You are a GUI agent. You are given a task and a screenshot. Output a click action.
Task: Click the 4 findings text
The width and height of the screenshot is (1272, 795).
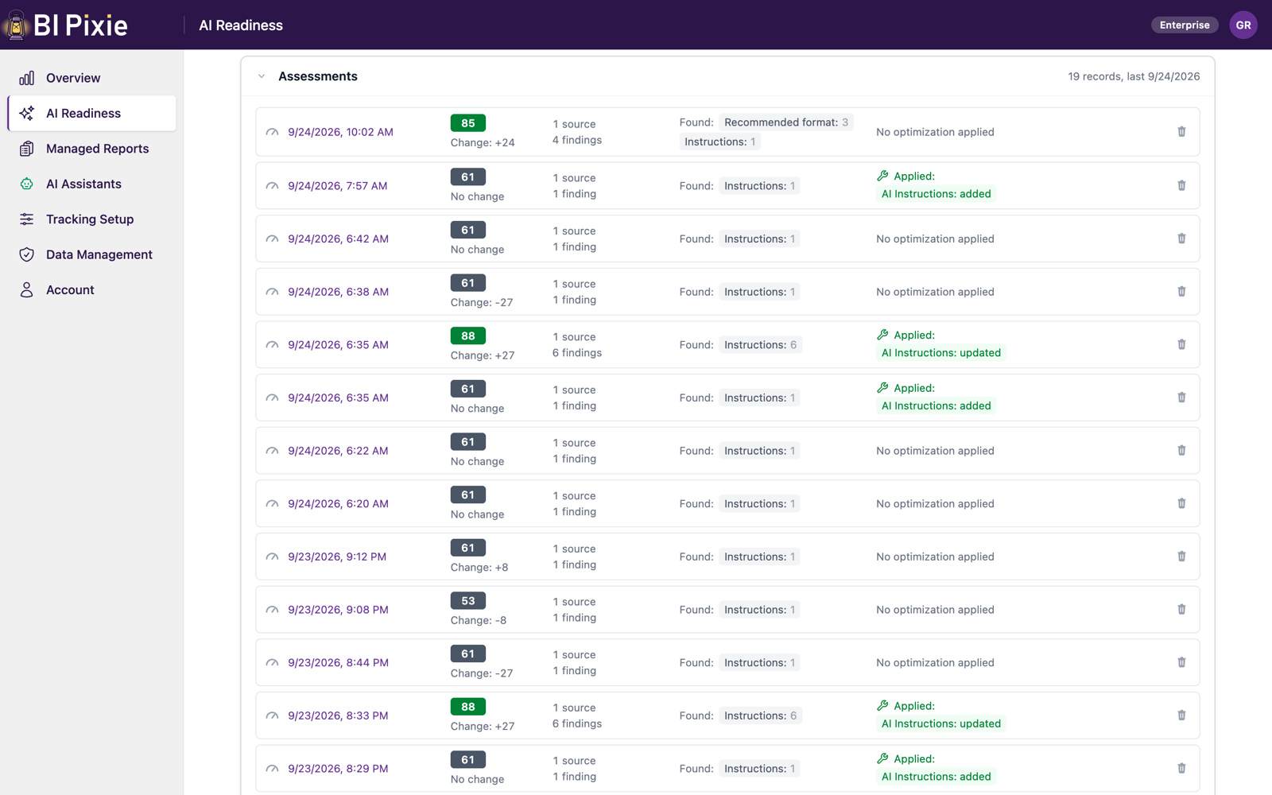[577, 140]
